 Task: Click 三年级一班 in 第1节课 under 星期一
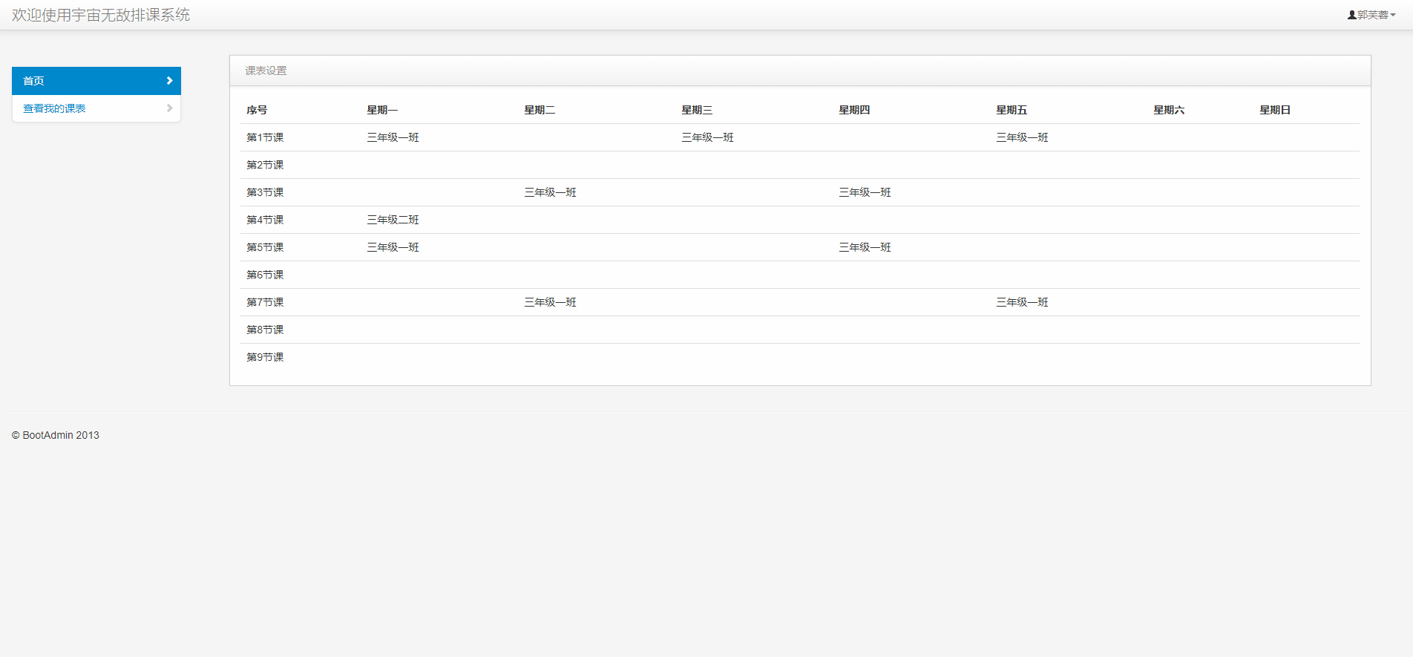393,137
